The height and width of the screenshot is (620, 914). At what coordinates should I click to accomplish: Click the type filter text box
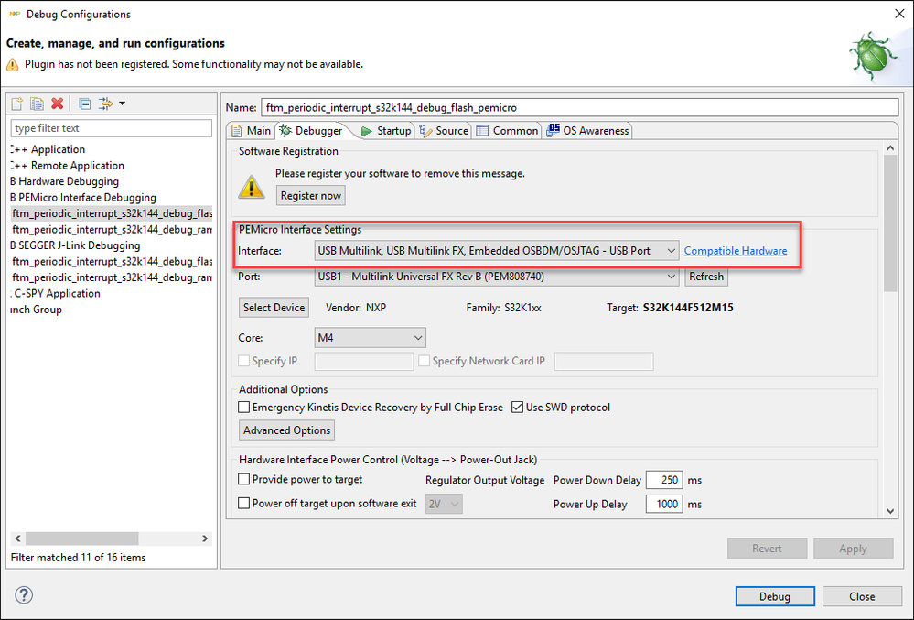pyautogui.click(x=112, y=128)
